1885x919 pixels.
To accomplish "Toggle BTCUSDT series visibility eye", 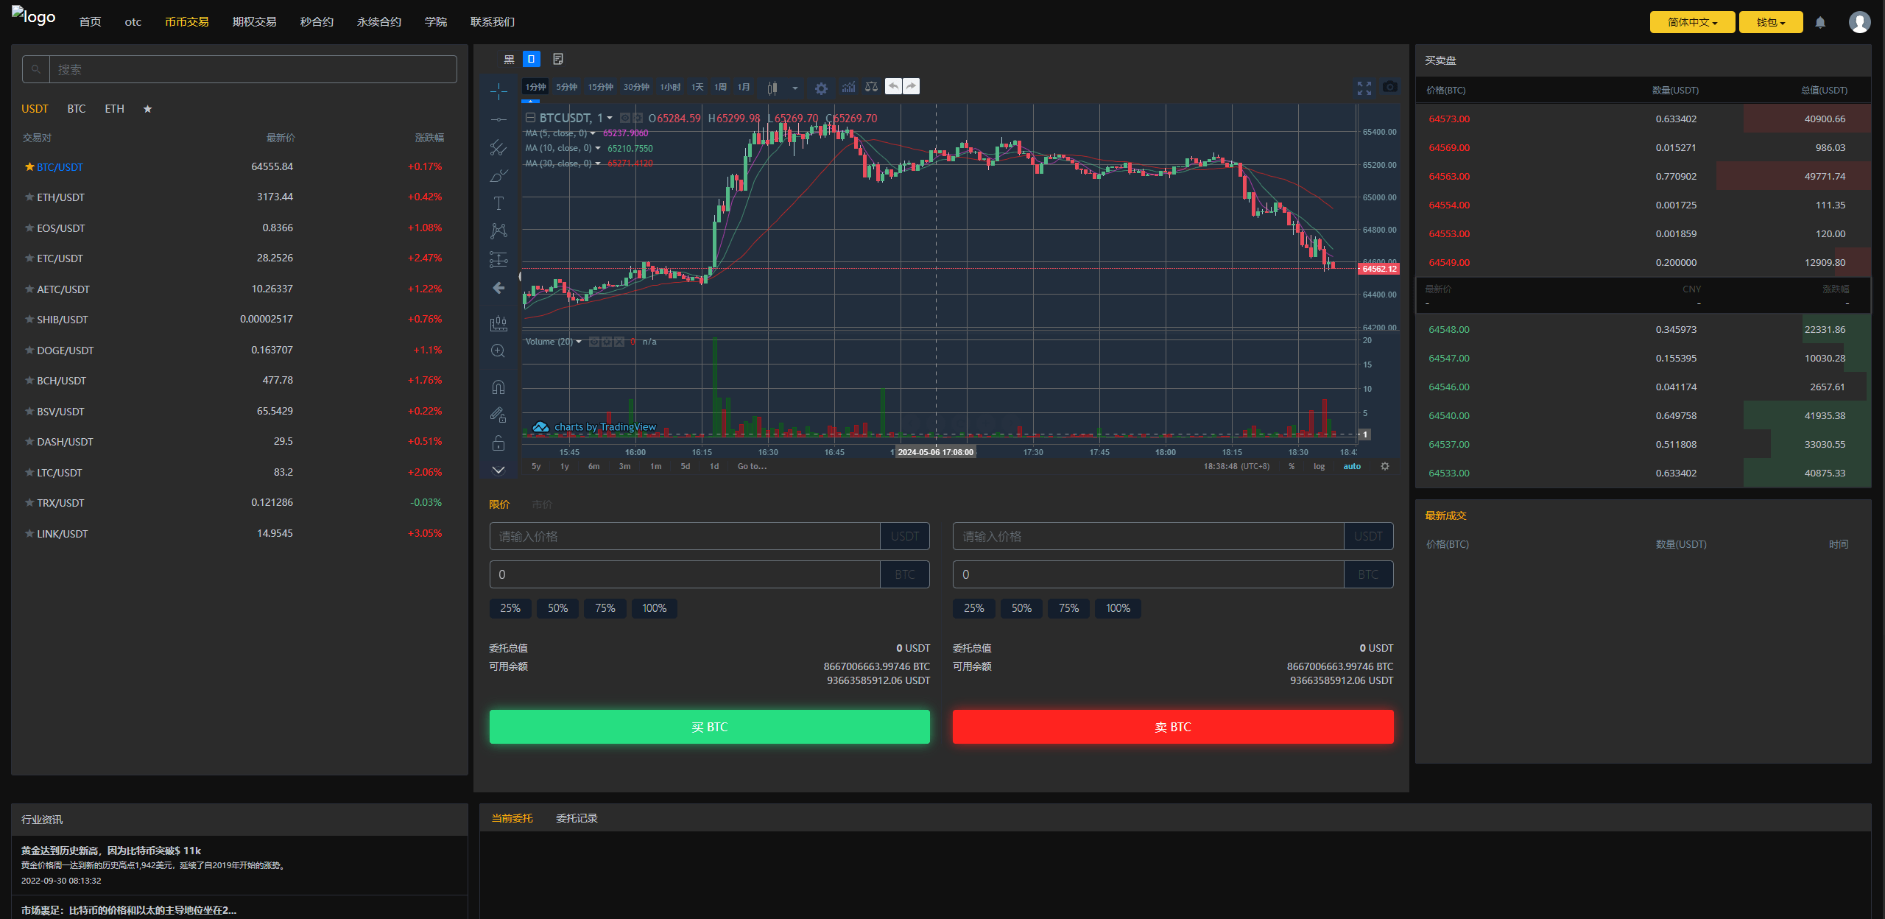I will pos(624,118).
